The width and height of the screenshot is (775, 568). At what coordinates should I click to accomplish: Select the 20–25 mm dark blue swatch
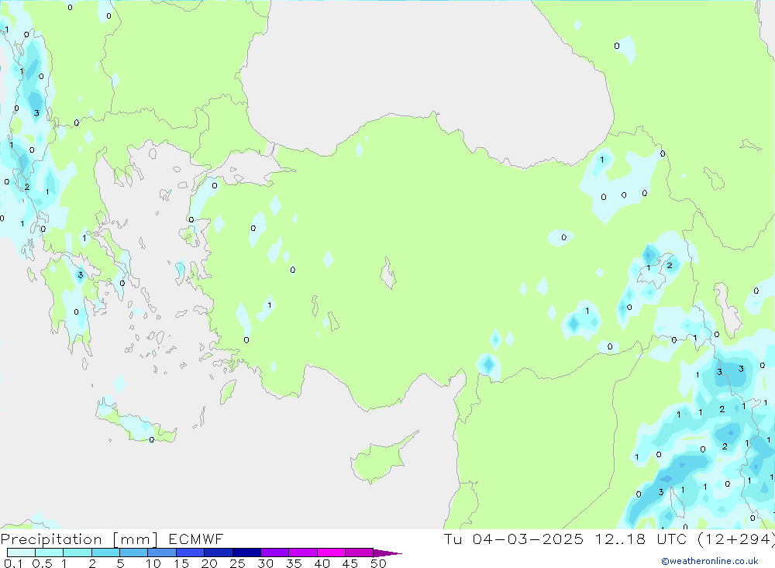[x=218, y=553]
